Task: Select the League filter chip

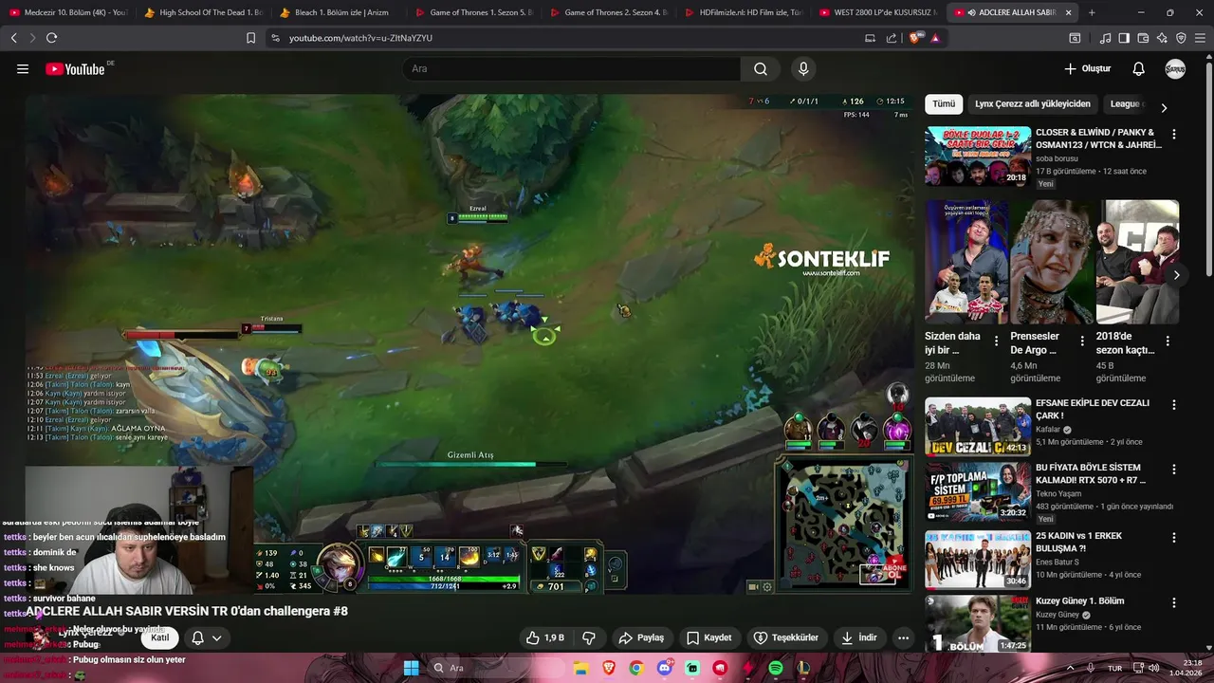Action: click(1127, 104)
